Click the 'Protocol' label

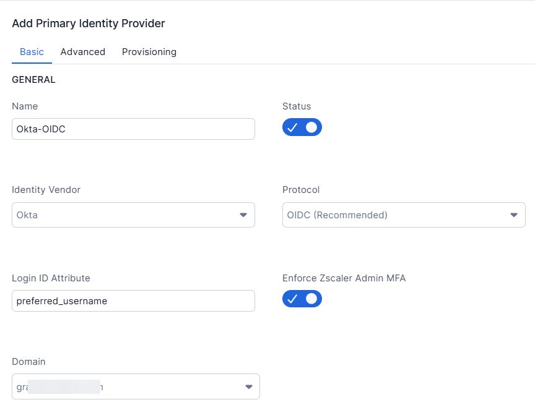pyautogui.click(x=301, y=190)
